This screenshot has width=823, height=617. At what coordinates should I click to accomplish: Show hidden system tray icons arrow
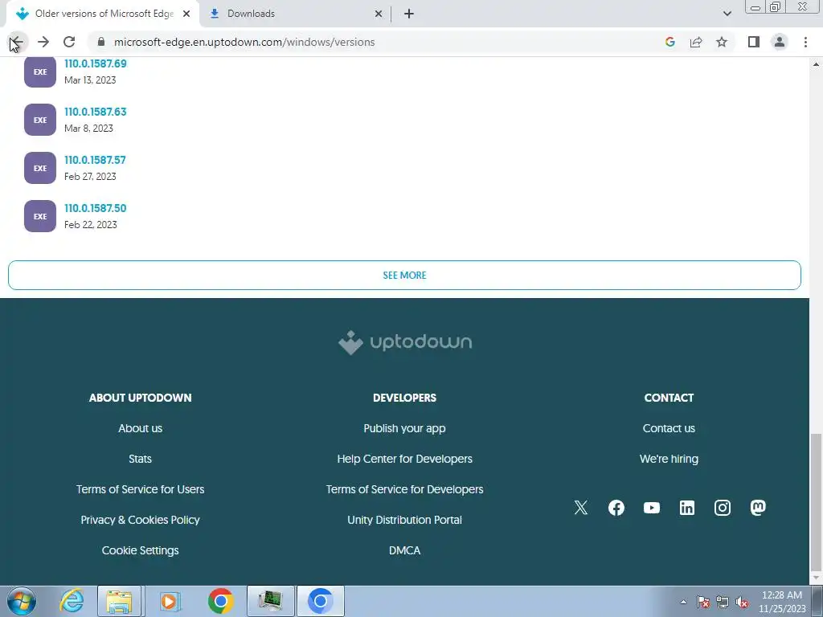[683, 602]
